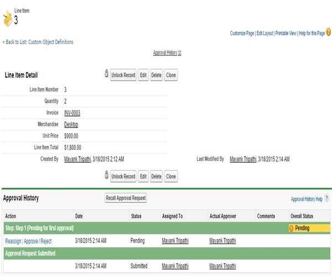
Task: Jump to Approval History section link at top
Action: click(165, 53)
